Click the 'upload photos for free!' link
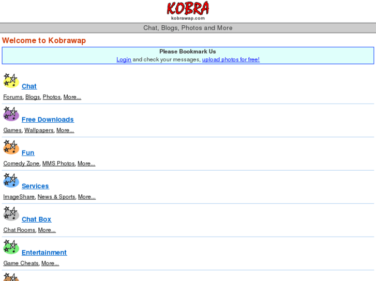Image resolution: width=376 pixels, height=281 pixels. (231, 59)
